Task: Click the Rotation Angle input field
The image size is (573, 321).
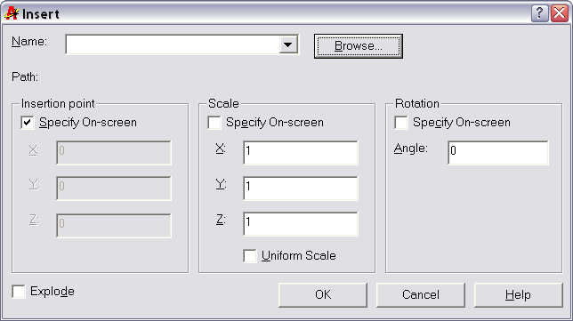Action: coord(497,152)
